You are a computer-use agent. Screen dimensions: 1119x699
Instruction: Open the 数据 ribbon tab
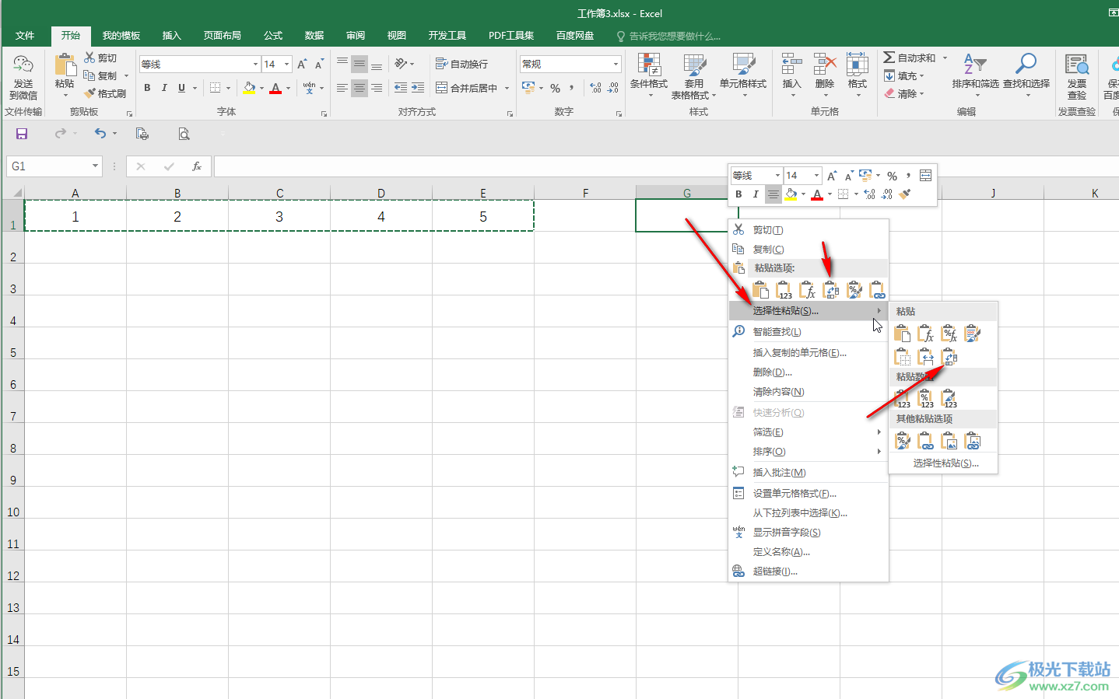click(314, 36)
